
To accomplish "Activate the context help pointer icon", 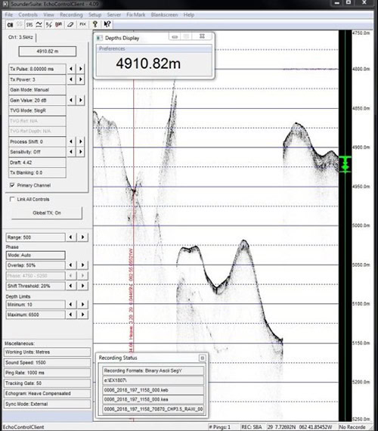I will coord(107,24).
